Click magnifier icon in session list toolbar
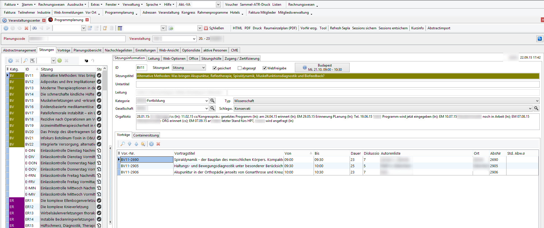The height and width of the screenshot is (228, 544). [x=26, y=61]
